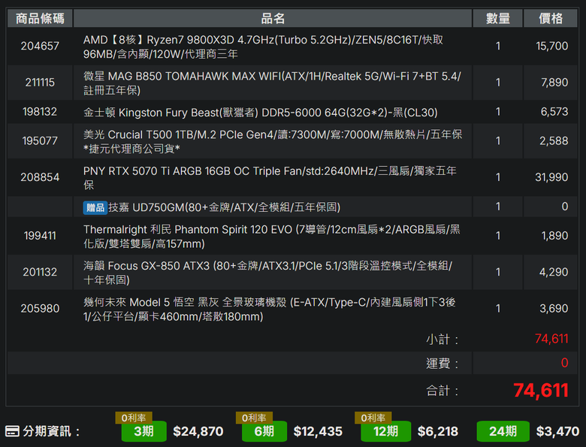
Task: Click the Thermalright Phantom Spirit 120 EVO name
Action: click(x=272, y=237)
